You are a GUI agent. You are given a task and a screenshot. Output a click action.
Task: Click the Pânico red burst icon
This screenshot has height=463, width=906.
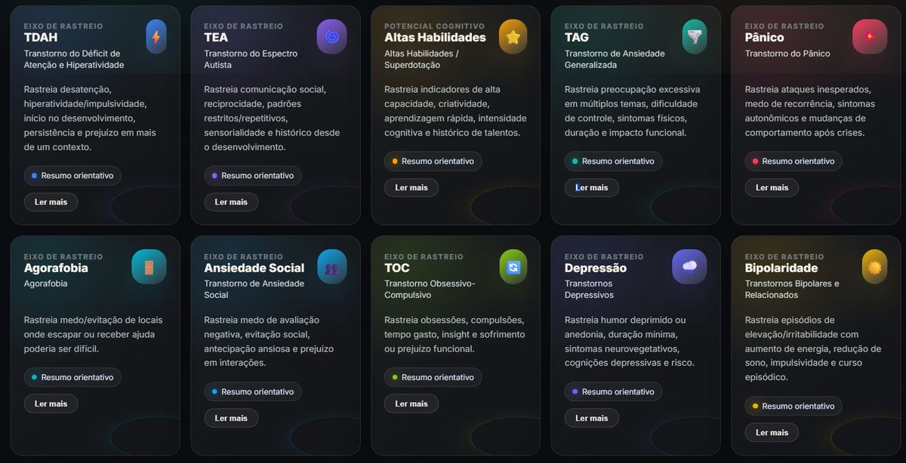click(x=870, y=36)
